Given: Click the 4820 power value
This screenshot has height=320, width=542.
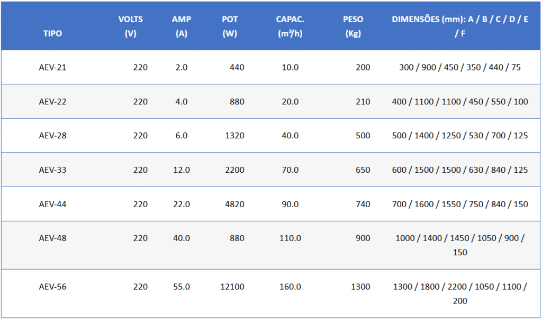Looking at the screenshot, I should click(x=234, y=204).
